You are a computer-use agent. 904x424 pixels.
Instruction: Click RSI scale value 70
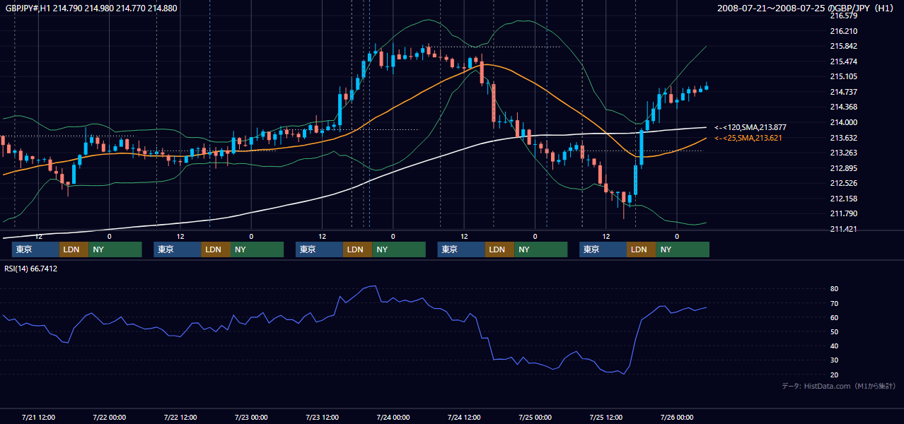coord(834,303)
